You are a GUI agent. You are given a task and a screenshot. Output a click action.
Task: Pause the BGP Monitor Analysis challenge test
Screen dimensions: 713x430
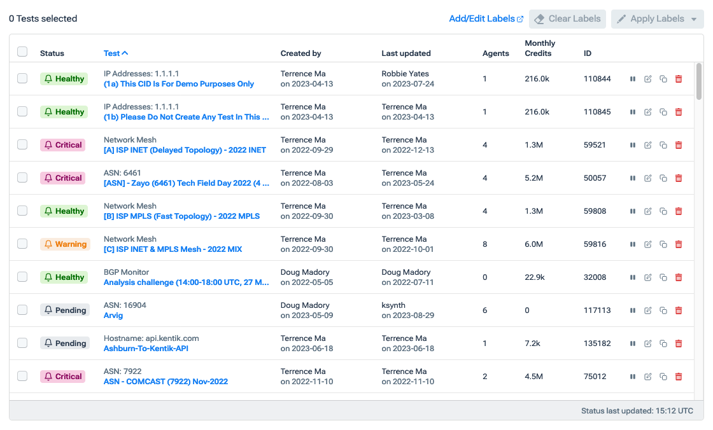pos(632,277)
